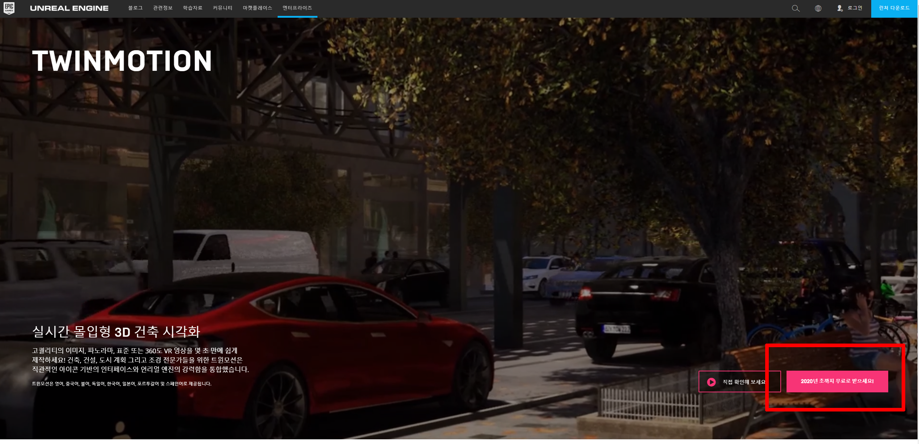Go to 마켓플레이스 in the navigation
This screenshot has width=919, height=444.
click(257, 8)
